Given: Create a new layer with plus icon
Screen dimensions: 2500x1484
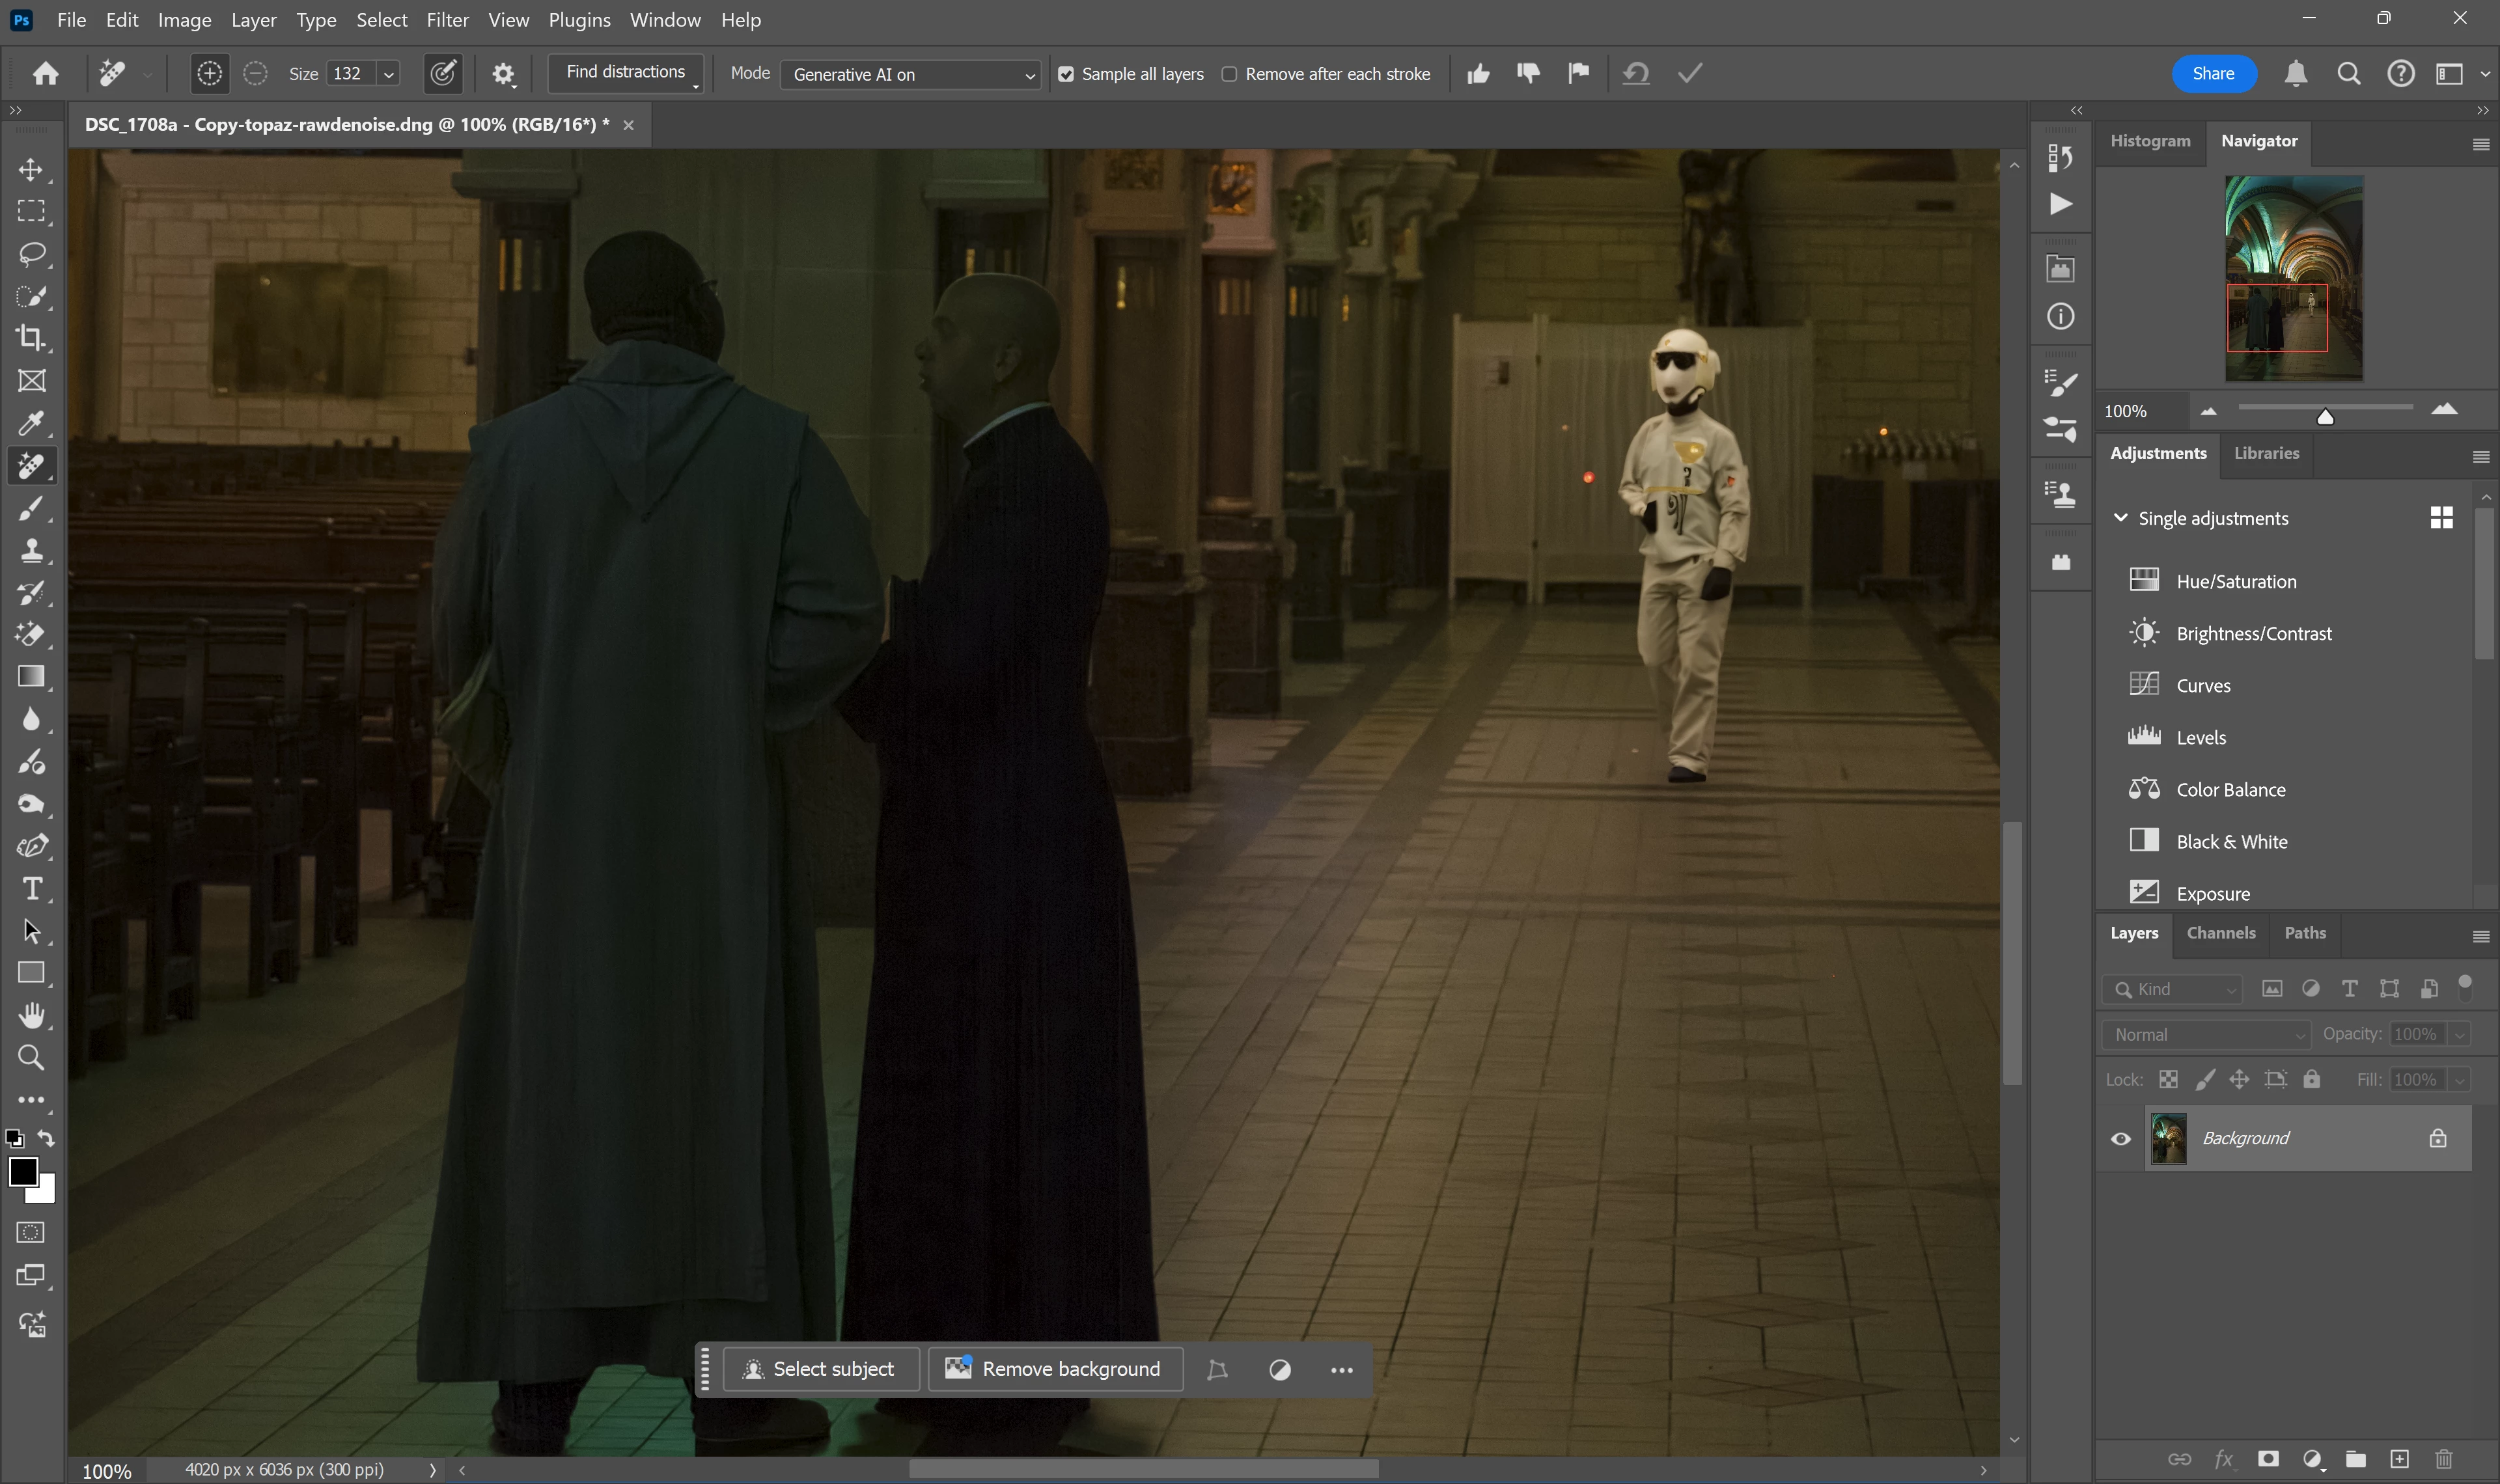Looking at the screenshot, I should point(2399,1459).
